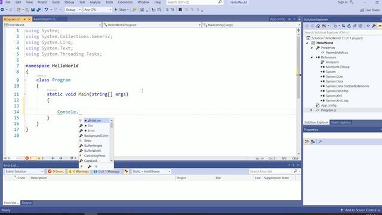Open the Extensions menu
The height and width of the screenshot is (215, 382).
pos(125,2)
